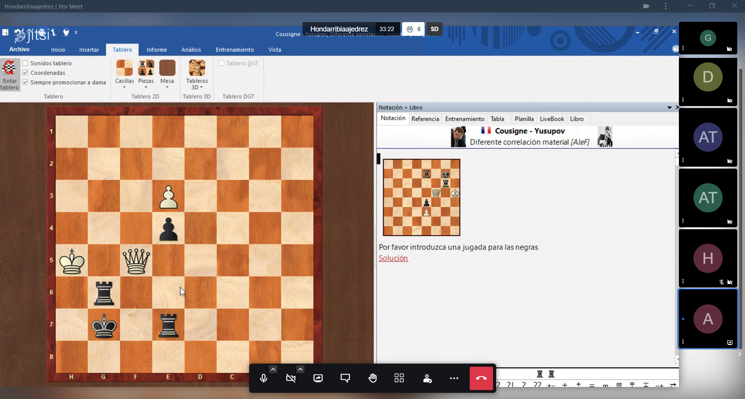The image size is (745, 399).
Task: Expand the Mesa dropdown
Action: click(167, 87)
